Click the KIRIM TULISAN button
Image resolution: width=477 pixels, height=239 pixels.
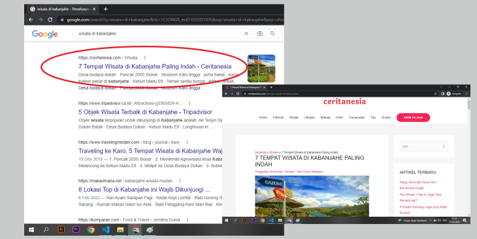413,118
